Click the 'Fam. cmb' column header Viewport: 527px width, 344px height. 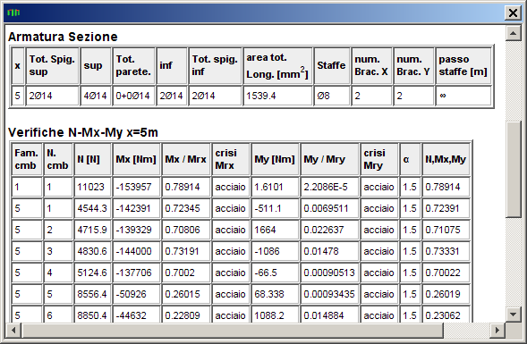(27, 159)
